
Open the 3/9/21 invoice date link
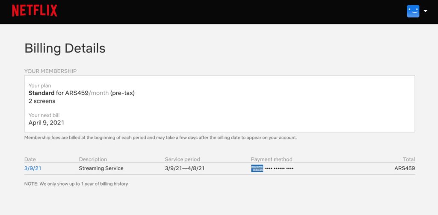coord(33,168)
